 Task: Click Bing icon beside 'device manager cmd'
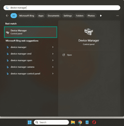coord(8,54)
